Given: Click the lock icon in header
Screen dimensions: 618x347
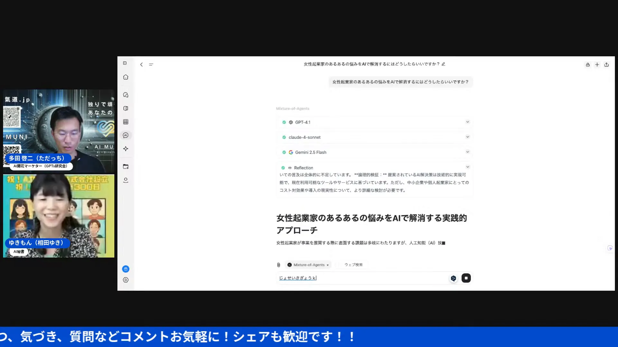Looking at the screenshot, I should pyautogui.click(x=588, y=65).
